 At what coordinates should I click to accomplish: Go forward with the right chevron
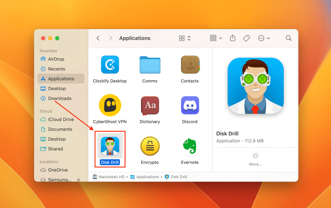coord(111,38)
